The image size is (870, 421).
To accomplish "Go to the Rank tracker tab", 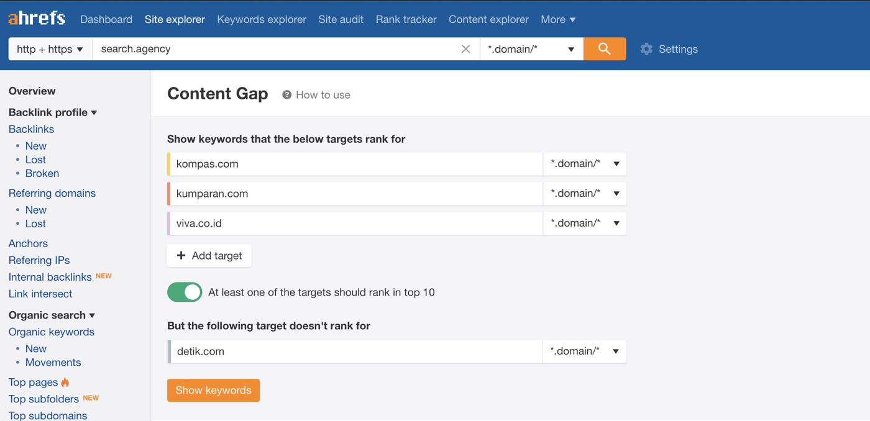I will (406, 19).
